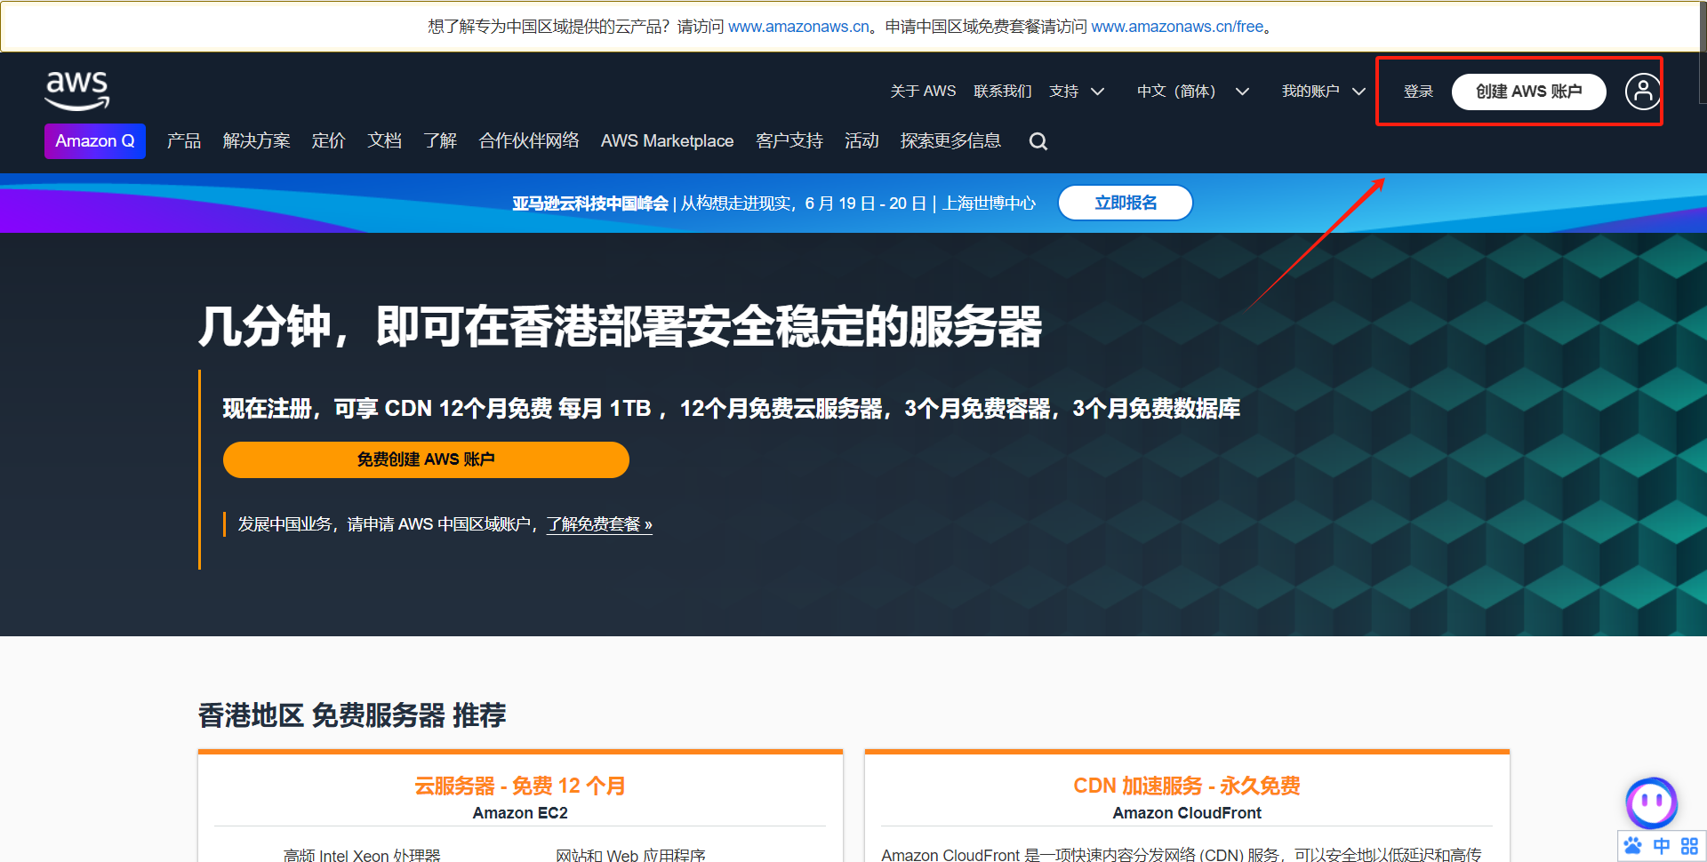Open the search magnifier icon
The width and height of the screenshot is (1707, 862).
click(x=1038, y=141)
